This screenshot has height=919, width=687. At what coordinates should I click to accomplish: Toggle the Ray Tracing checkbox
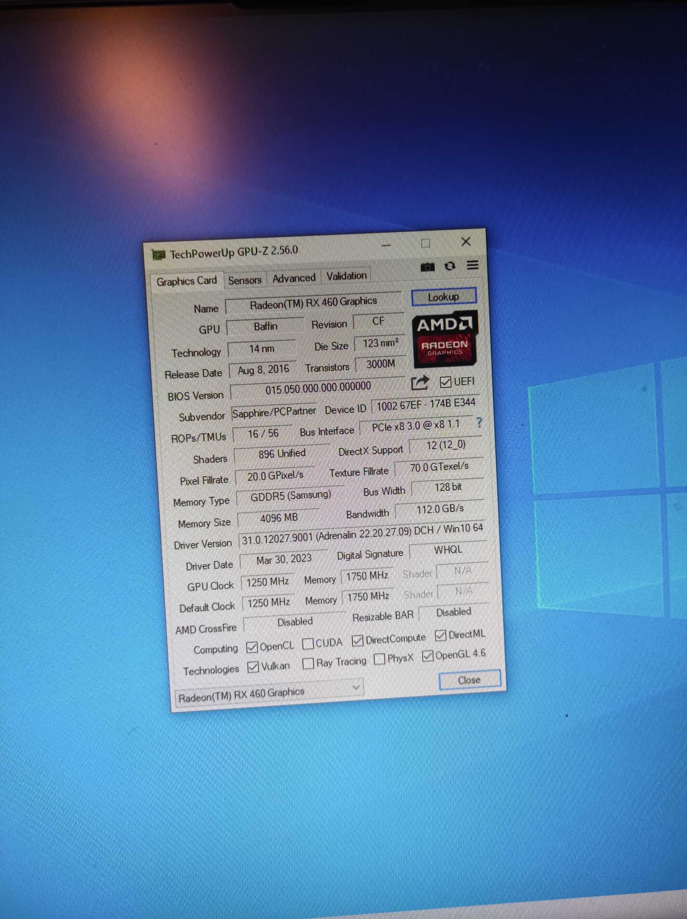point(308,664)
